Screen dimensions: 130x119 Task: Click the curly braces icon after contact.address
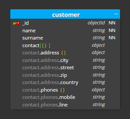(x=64, y=53)
